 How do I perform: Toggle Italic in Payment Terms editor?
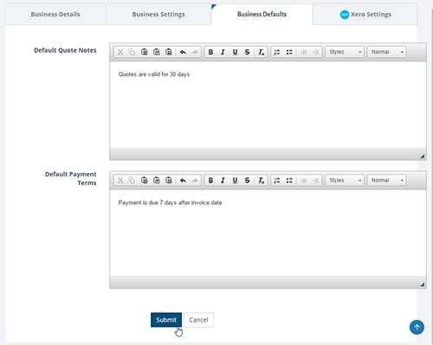(x=223, y=181)
